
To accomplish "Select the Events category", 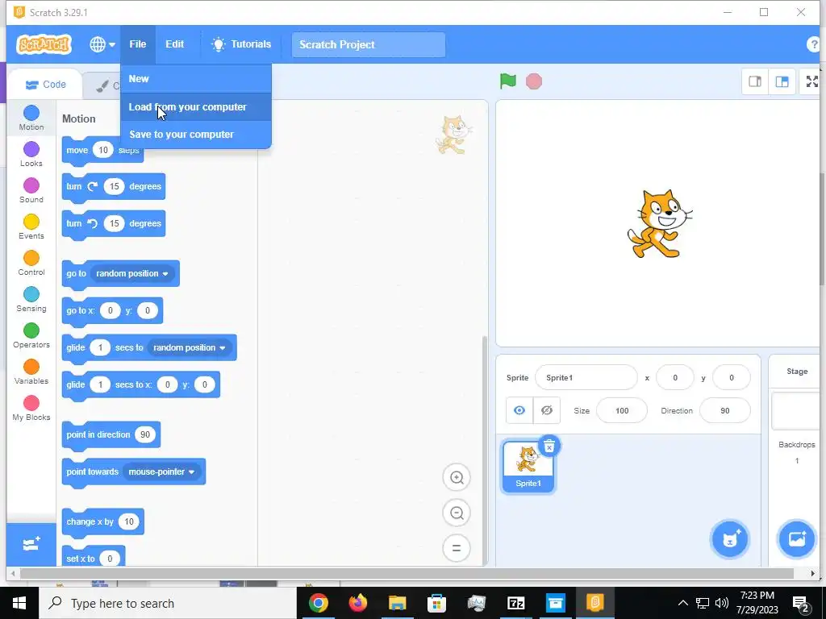I will 31,226.
